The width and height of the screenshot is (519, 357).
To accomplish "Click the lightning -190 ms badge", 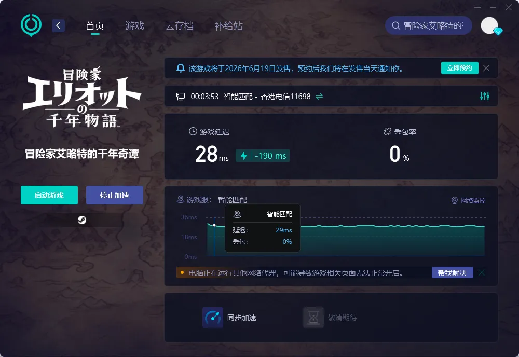I will 263,156.
